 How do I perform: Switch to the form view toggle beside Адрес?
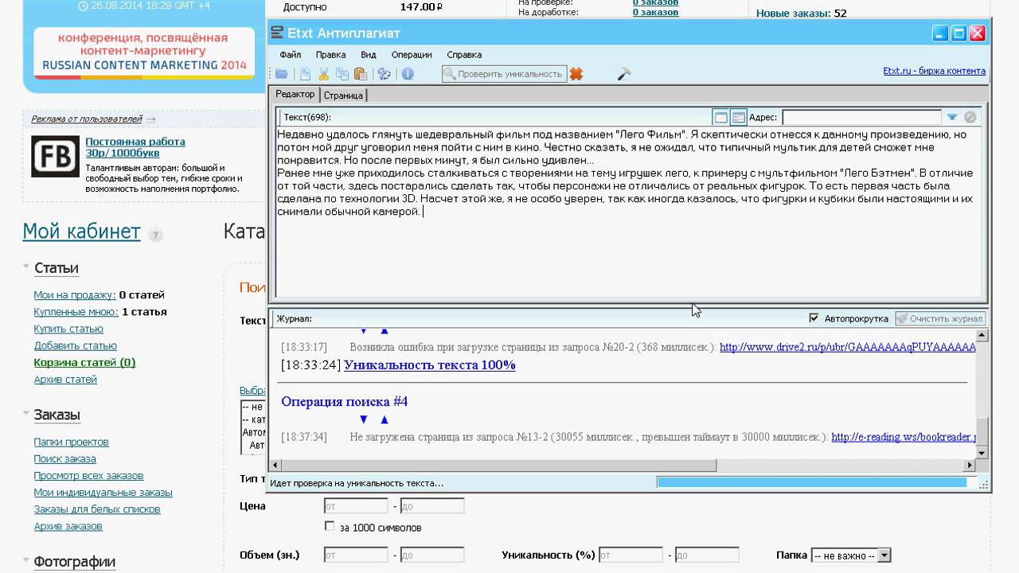tap(739, 118)
